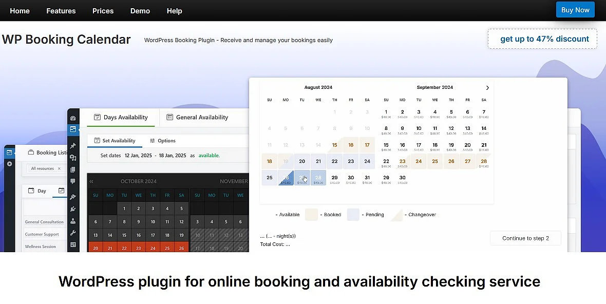Select September 1 in booking calendar
The height and width of the screenshot is (304, 606).
click(x=386, y=113)
